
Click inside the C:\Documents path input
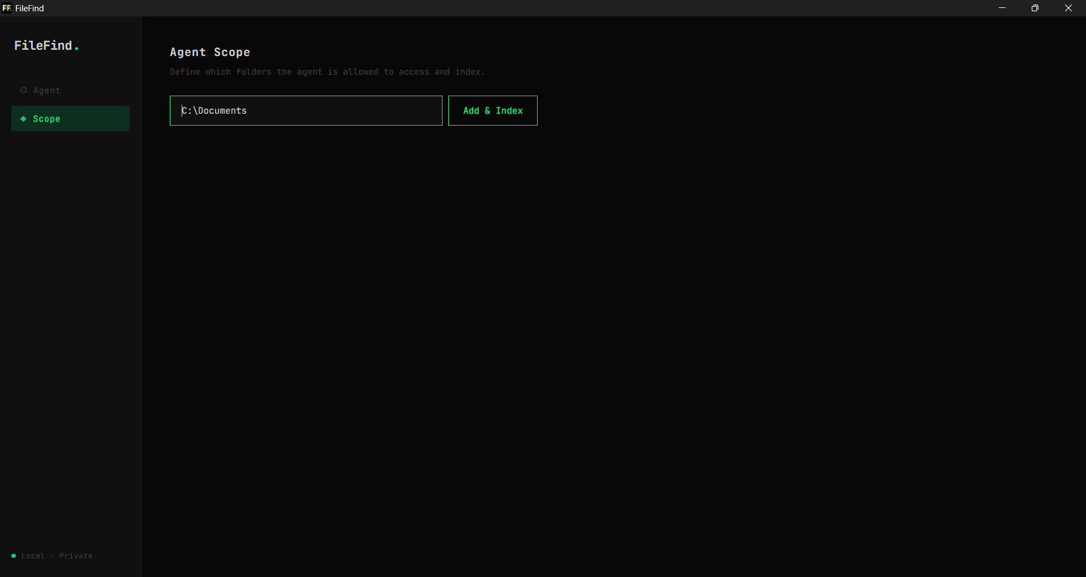point(306,110)
